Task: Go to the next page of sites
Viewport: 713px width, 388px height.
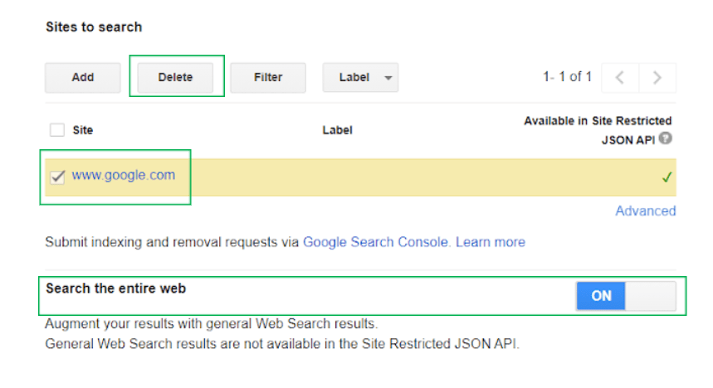Action: (x=657, y=78)
